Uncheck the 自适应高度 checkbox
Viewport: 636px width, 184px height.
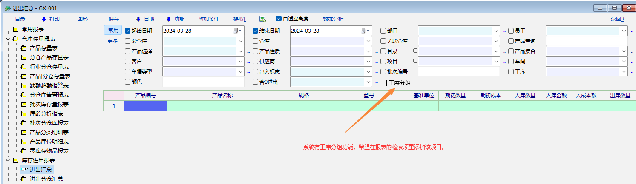tap(279, 19)
